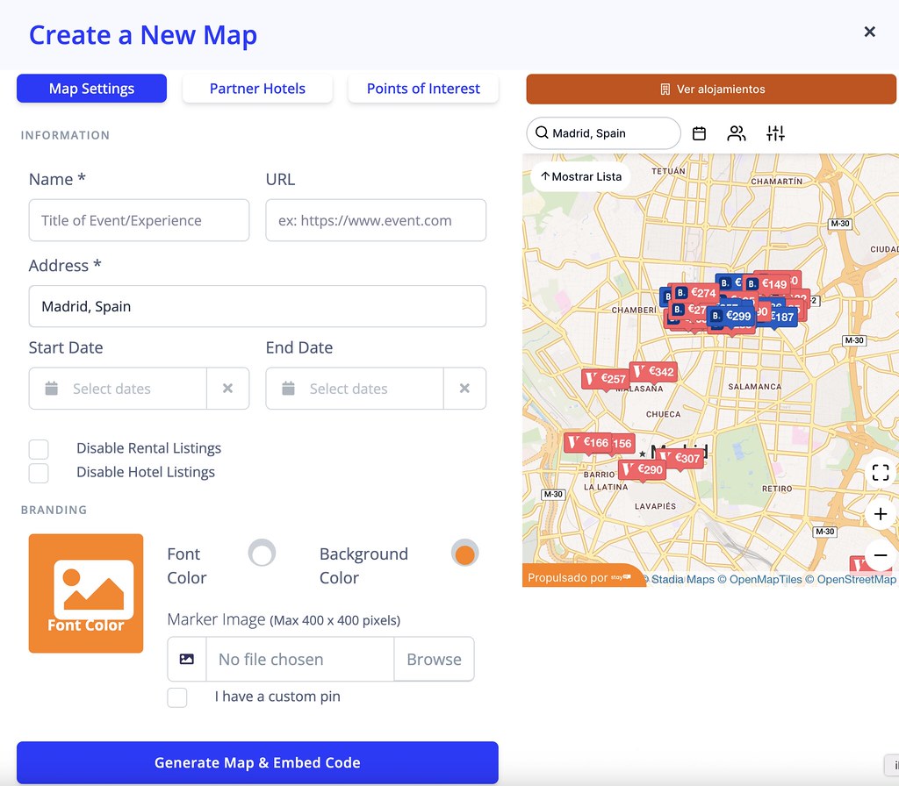The width and height of the screenshot is (899, 786).
Task: Click the marker image file icon
Action: pos(186,659)
